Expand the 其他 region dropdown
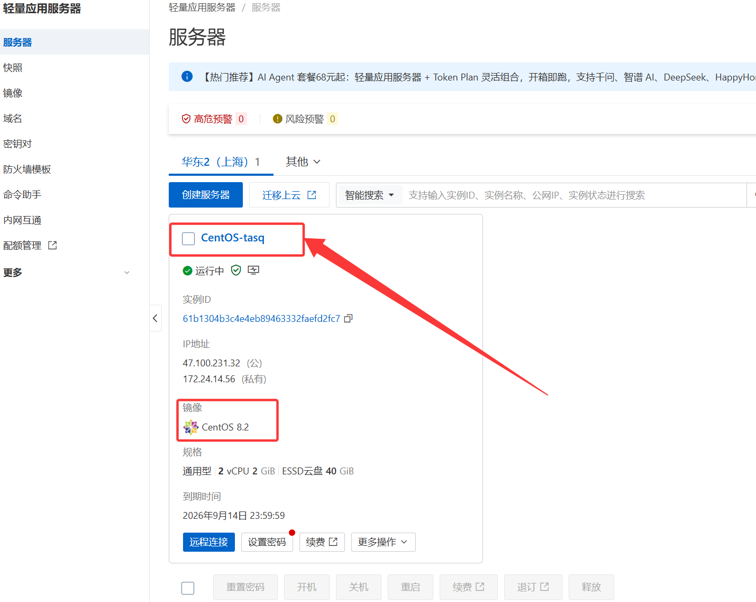Image resolution: width=756 pixels, height=602 pixels. click(303, 161)
